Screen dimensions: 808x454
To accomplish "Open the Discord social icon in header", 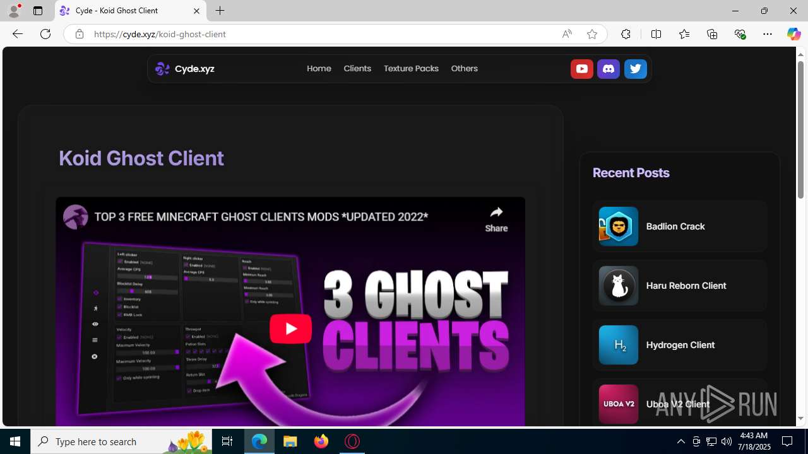I will [x=609, y=69].
